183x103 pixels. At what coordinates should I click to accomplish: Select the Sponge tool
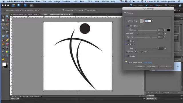3,60
